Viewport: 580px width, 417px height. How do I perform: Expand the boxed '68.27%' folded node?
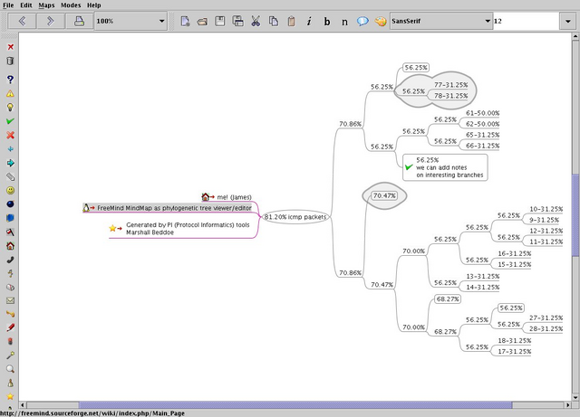click(x=448, y=299)
